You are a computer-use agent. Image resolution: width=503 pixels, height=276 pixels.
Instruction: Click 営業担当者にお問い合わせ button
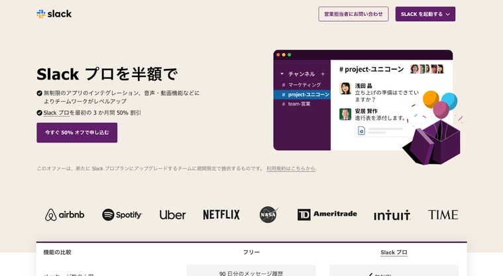353,14
